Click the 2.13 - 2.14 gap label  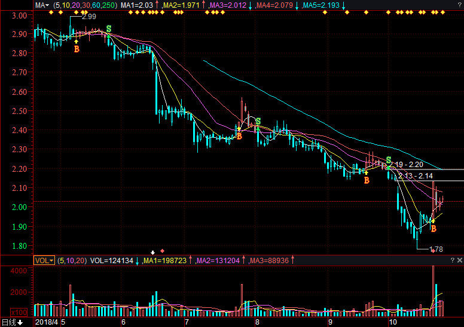point(416,176)
